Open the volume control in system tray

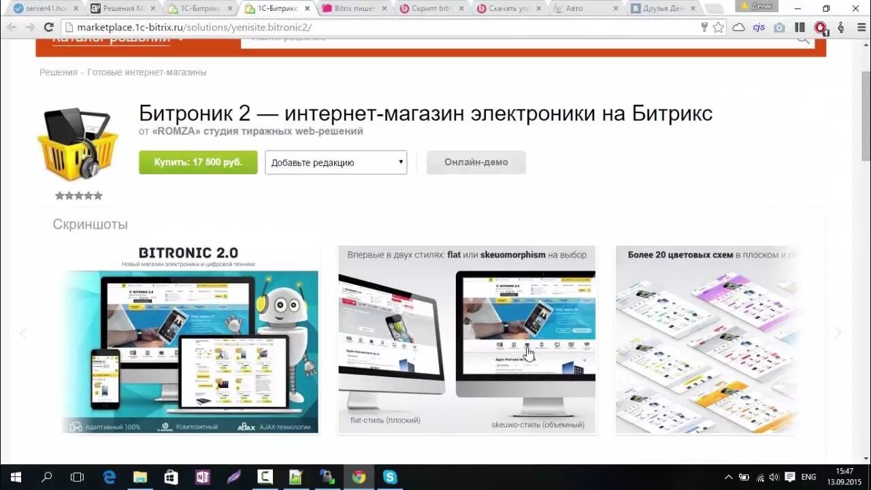(x=774, y=477)
